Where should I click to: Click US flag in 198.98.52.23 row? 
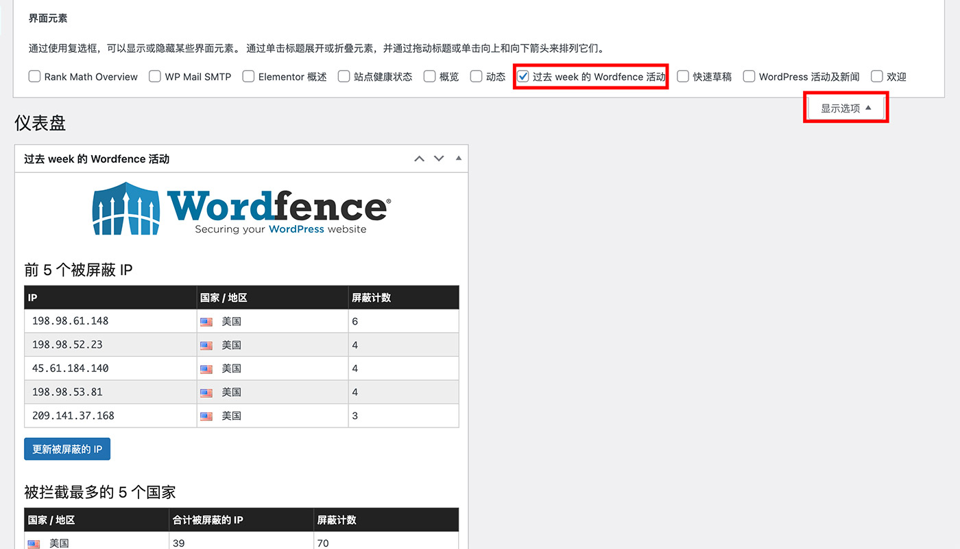click(206, 346)
